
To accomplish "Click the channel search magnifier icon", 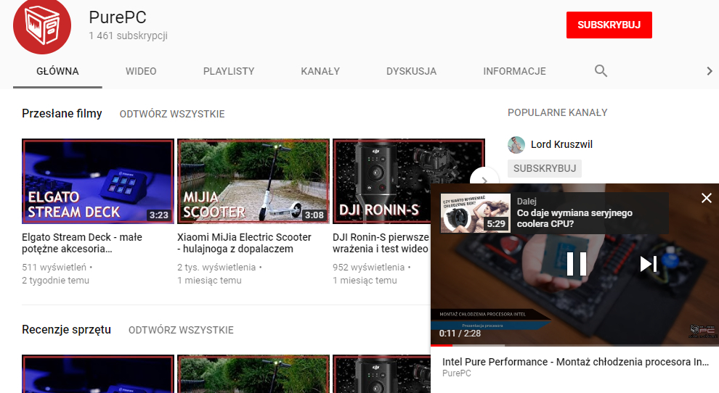I will (601, 71).
